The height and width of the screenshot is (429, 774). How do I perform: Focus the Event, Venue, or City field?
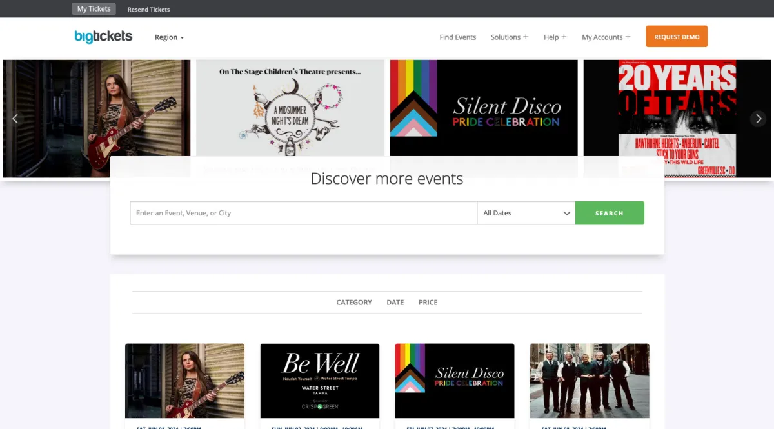[x=303, y=213]
